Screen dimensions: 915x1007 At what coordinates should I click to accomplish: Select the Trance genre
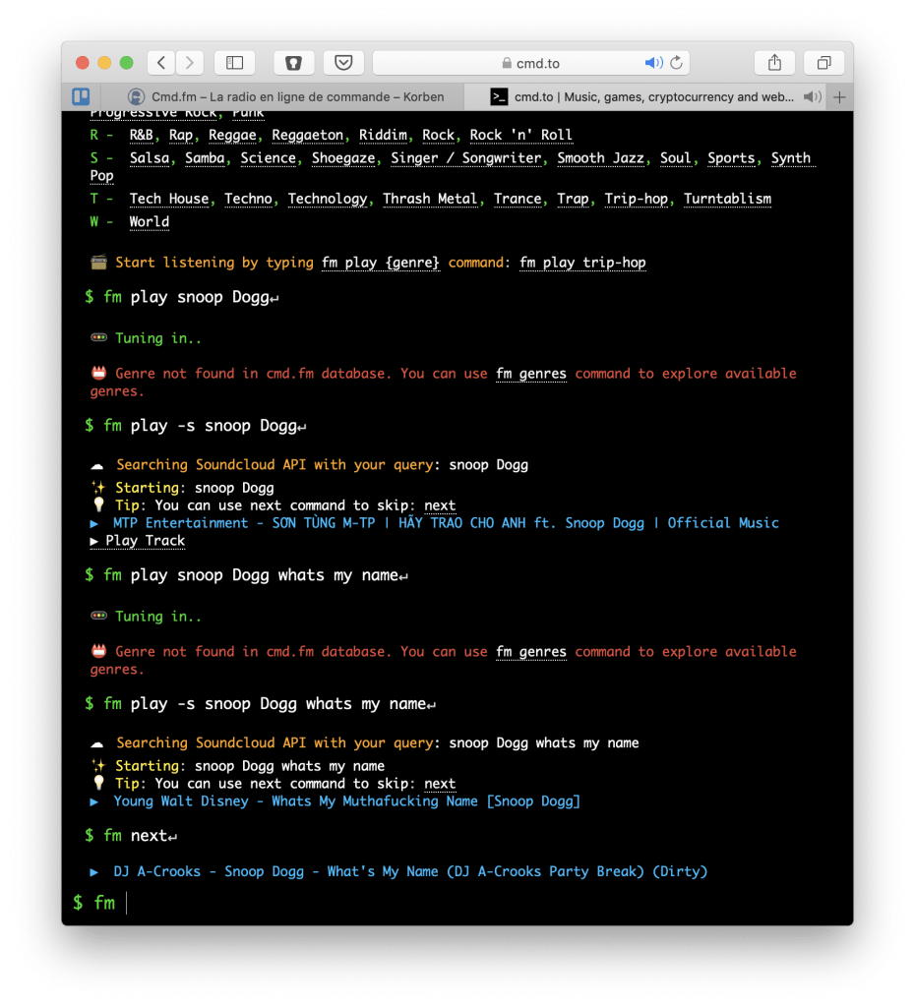click(518, 199)
